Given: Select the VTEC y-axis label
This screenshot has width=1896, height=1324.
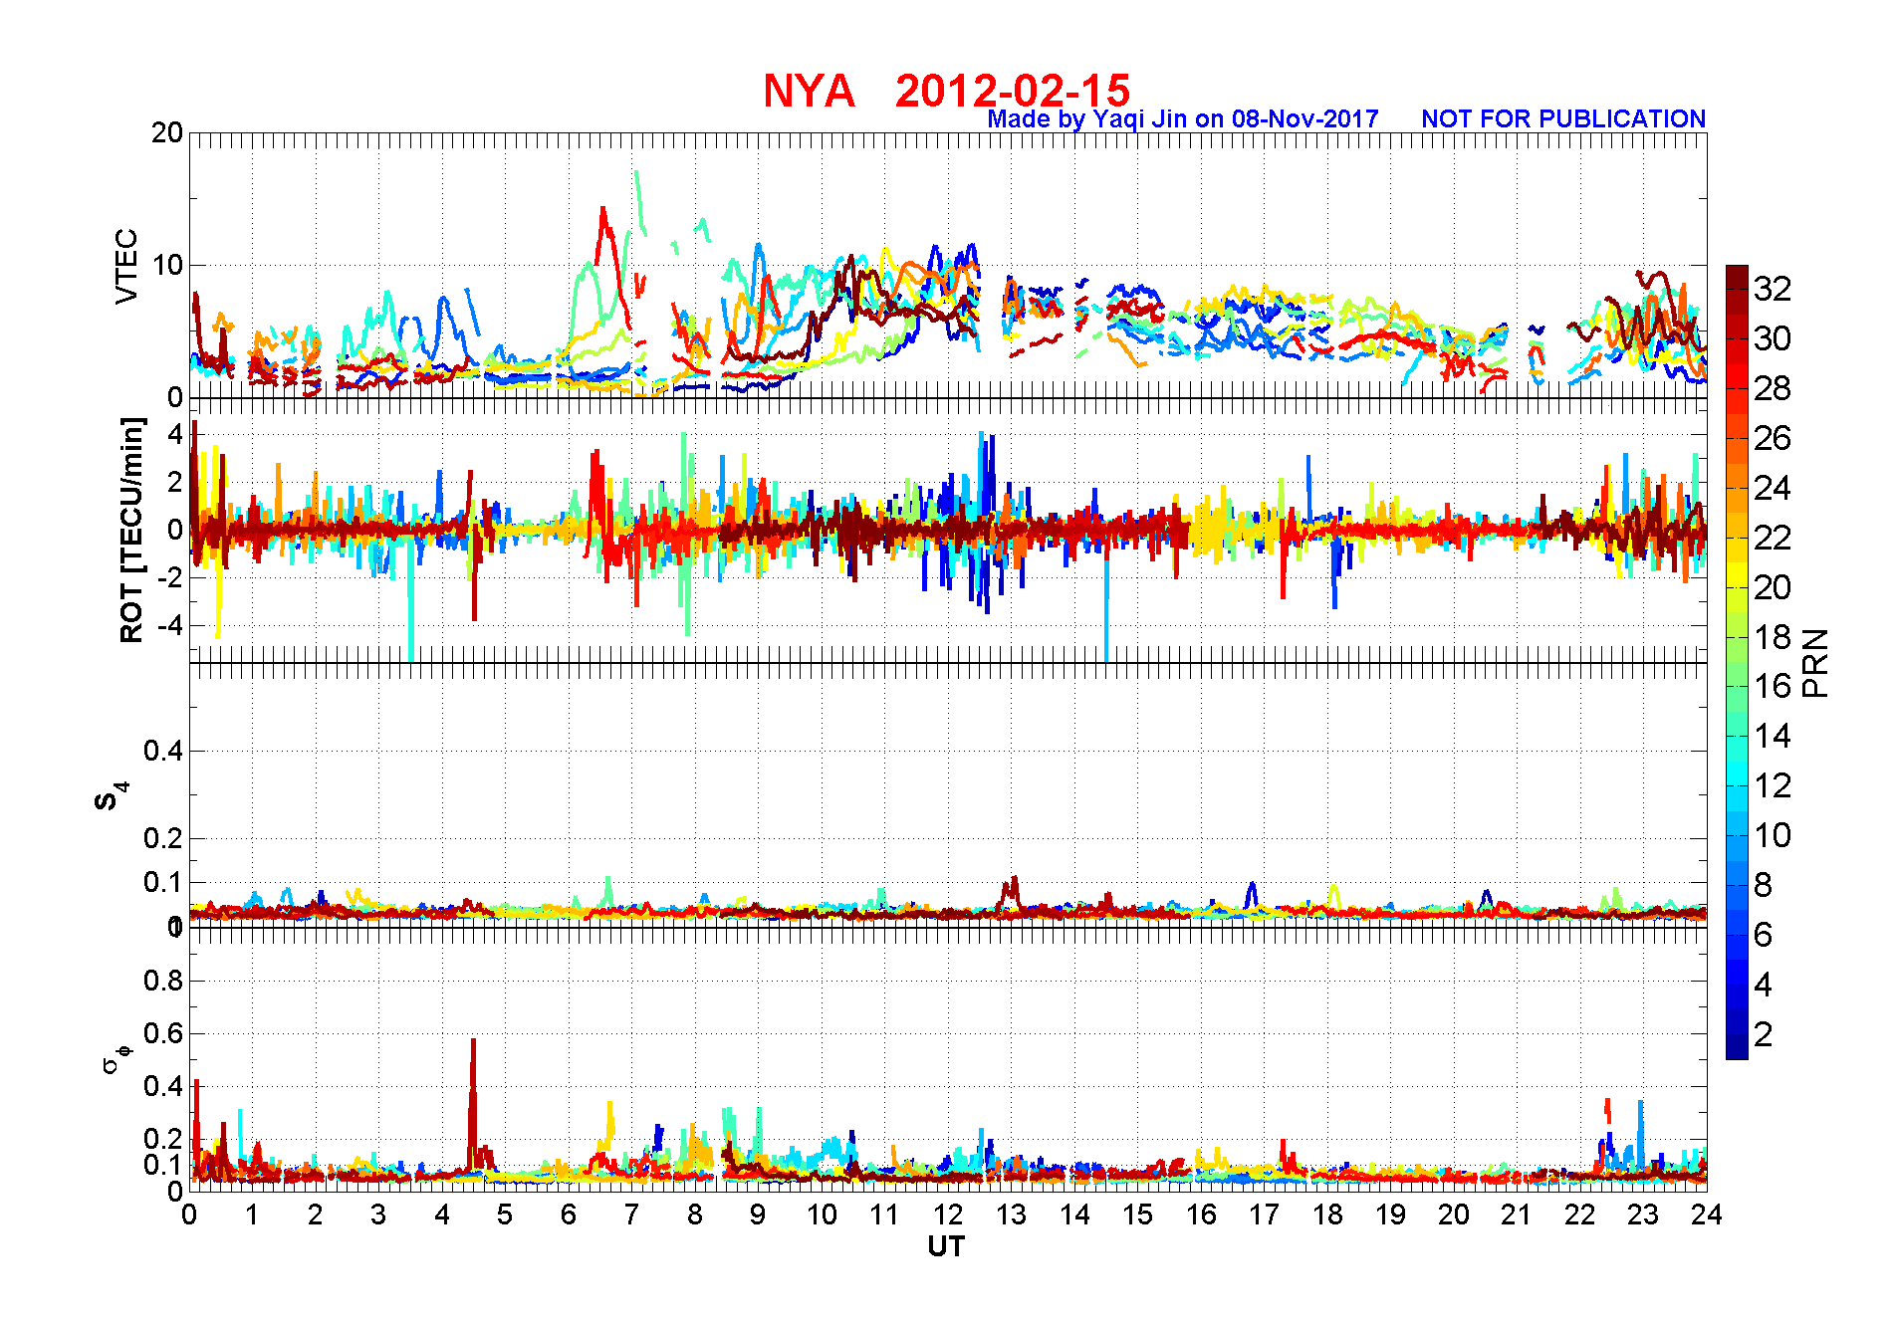Looking at the screenshot, I should [126, 266].
